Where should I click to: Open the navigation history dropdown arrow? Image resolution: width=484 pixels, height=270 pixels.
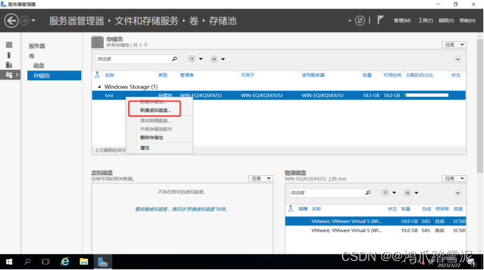point(34,21)
